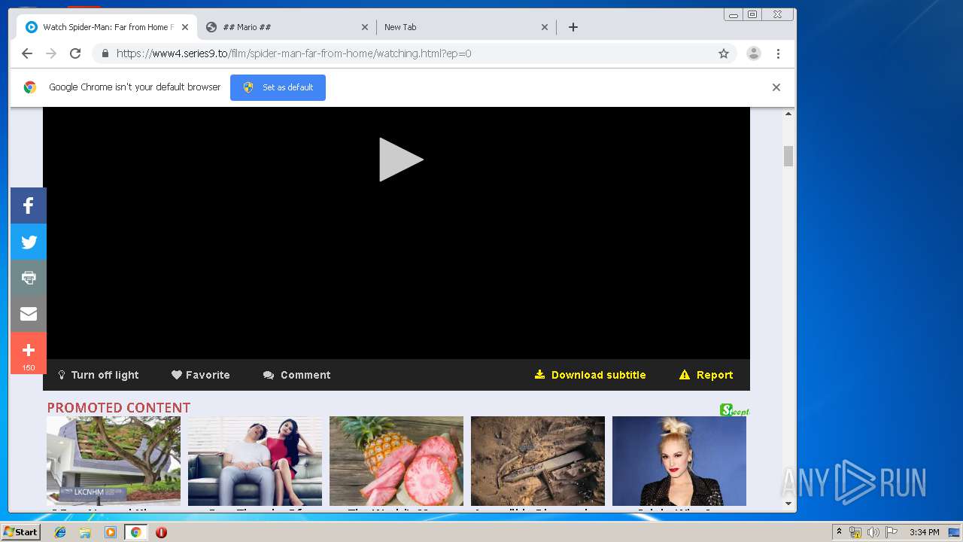
Task: Switch to Watch Spider-Man tab
Action: 108,27
